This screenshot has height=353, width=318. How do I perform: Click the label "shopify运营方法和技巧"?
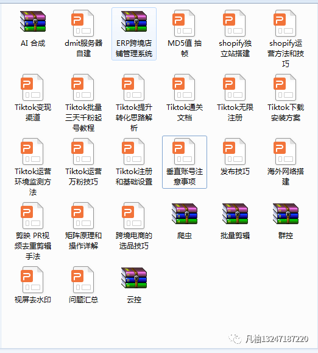[x=286, y=54]
